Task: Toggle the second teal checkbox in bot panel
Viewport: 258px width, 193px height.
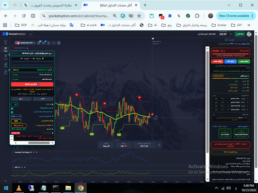Action: coord(12,112)
